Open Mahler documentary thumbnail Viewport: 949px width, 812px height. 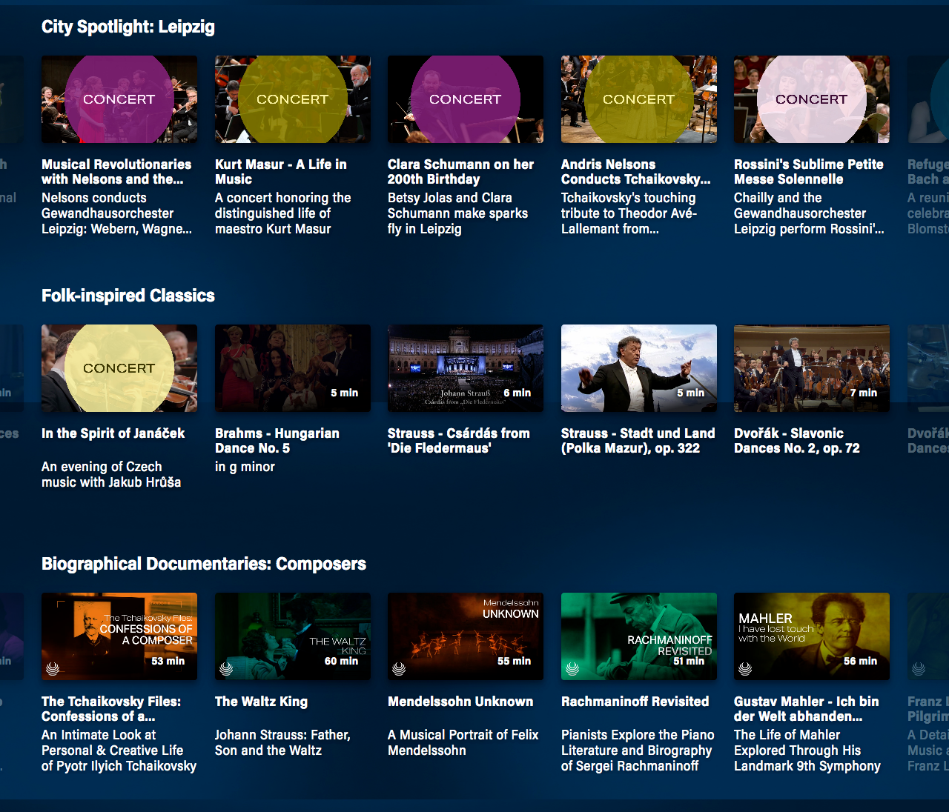click(812, 636)
